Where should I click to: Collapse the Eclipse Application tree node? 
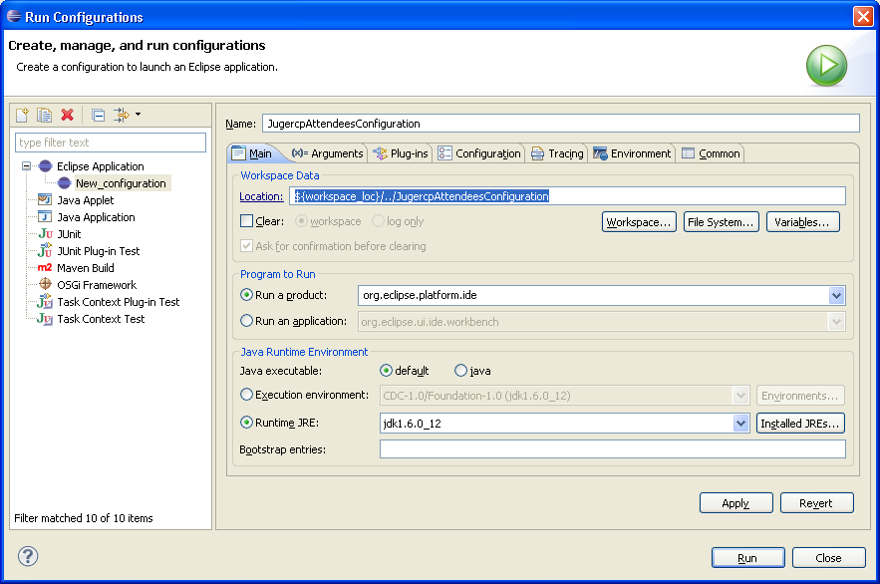click(27, 166)
